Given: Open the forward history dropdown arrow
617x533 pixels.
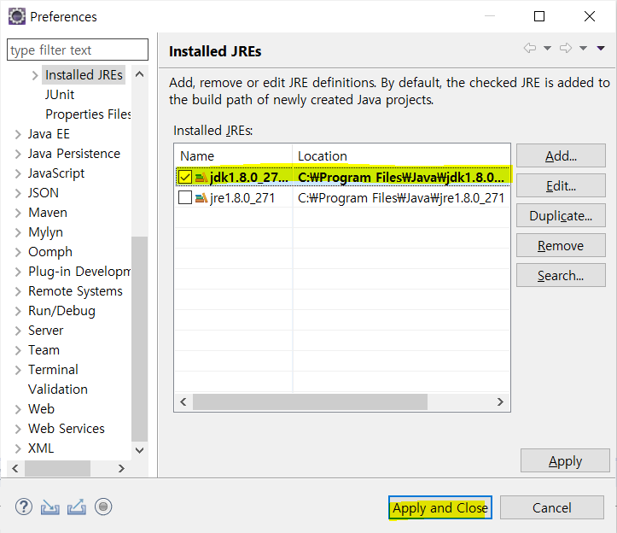Looking at the screenshot, I should 583,48.
